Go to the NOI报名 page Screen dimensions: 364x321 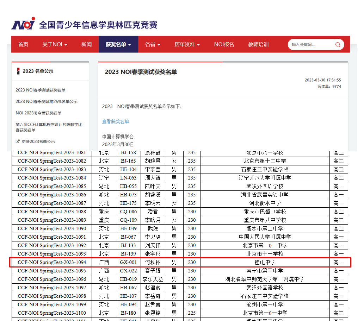click(x=224, y=44)
